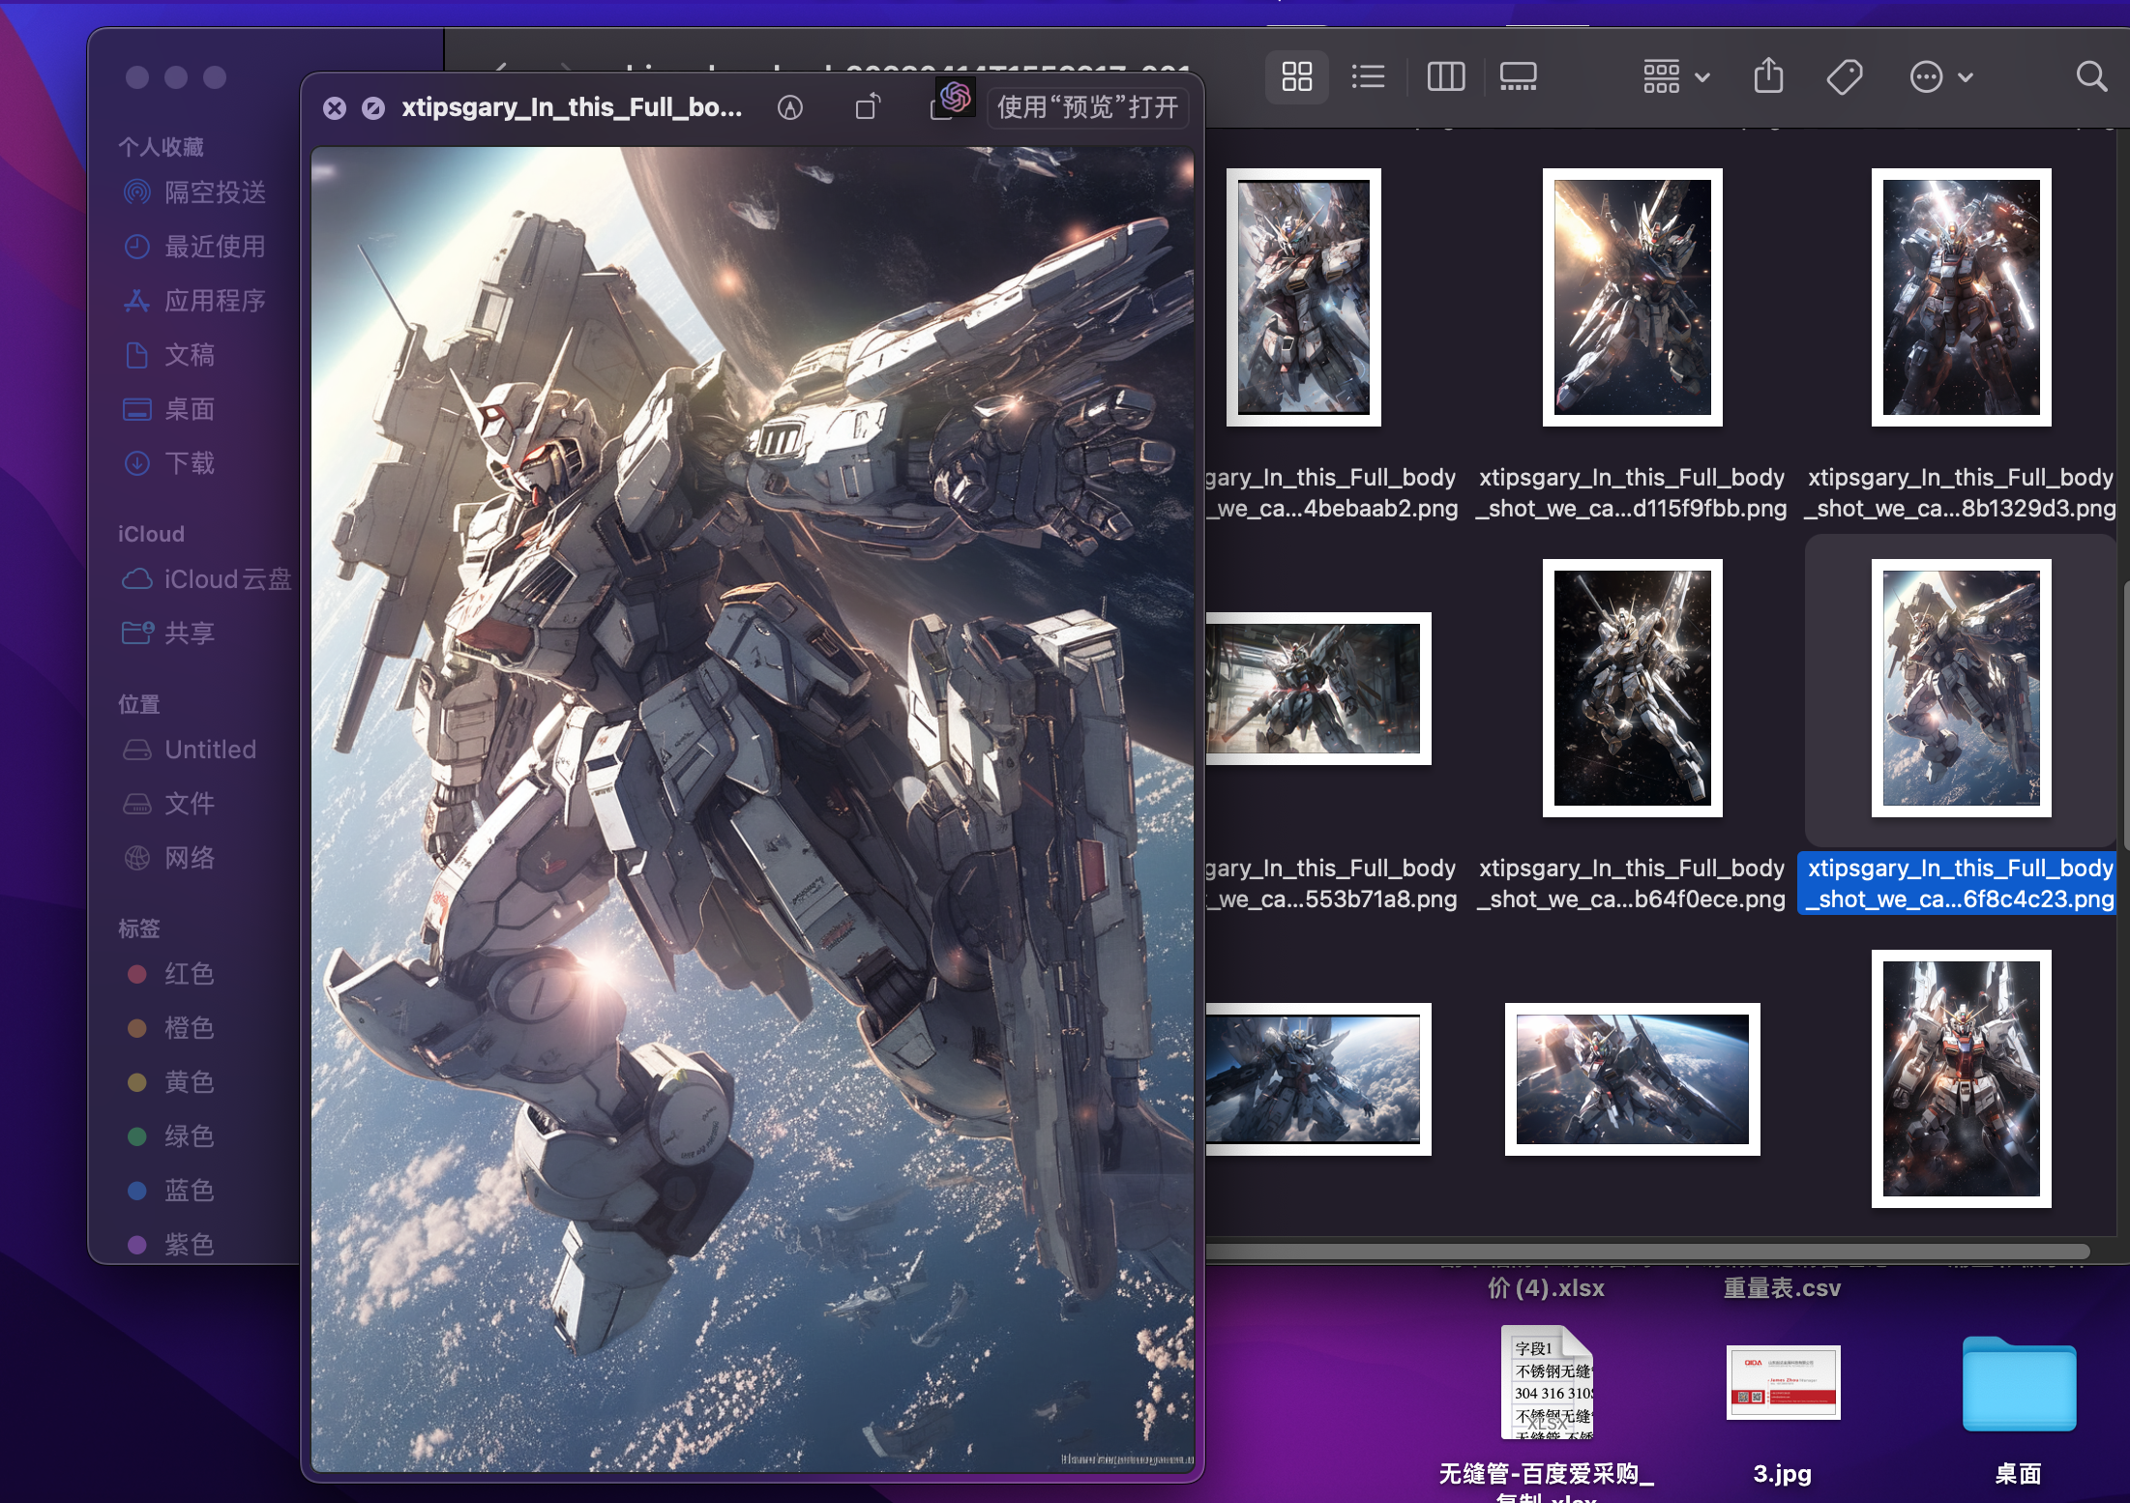Click the tag icon in Finder toolbar

point(1845,76)
